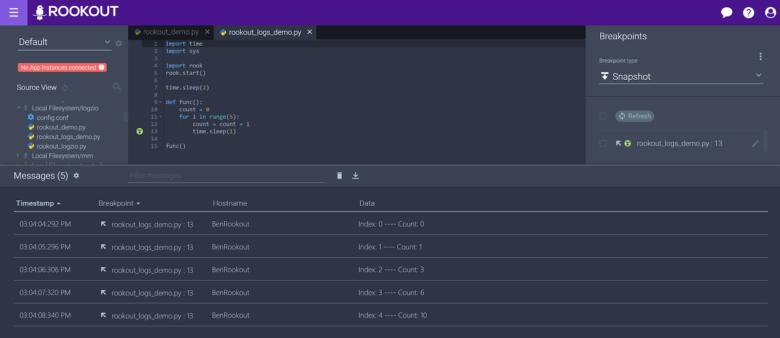Select rookout_logs_demo.py : 13 in the Breakpoints list

click(x=679, y=143)
